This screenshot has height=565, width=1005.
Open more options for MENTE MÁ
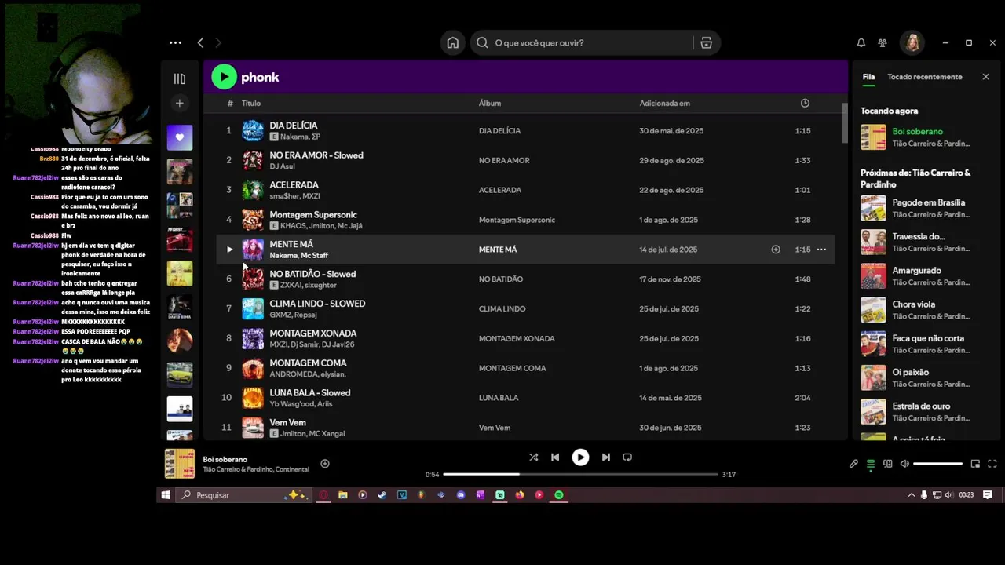pos(821,250)
